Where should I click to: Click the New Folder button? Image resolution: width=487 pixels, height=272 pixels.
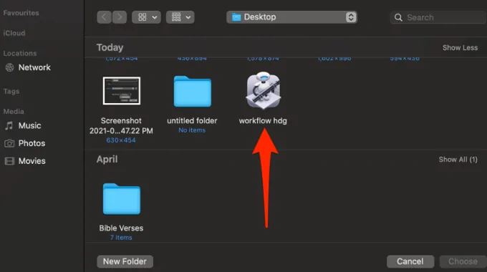(x=125, y=261)
